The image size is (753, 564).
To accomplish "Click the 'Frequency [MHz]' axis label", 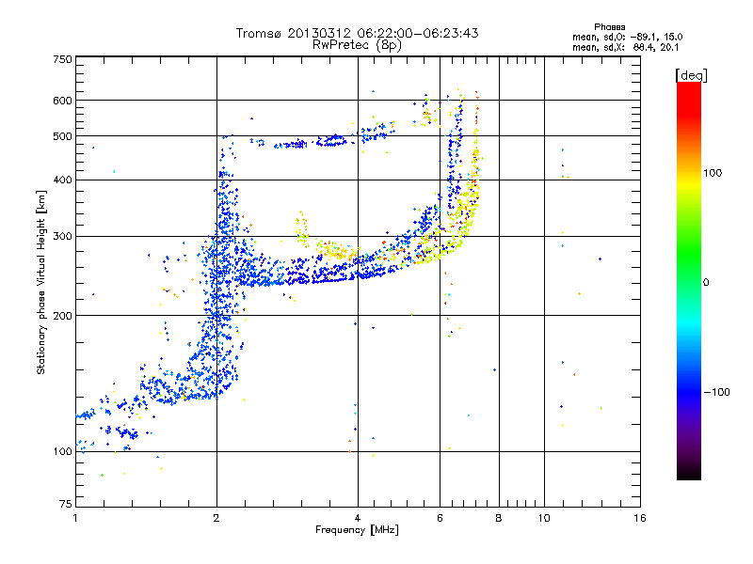I will (357, 530).
